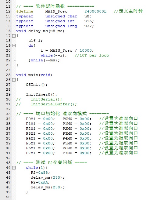
Task: Click the commented InitSerial(); on line 30
Action: coord(46,99)
